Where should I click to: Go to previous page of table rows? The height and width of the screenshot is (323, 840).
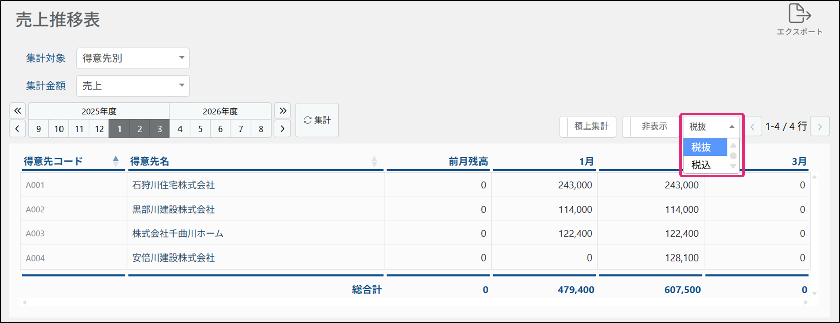(x=752, y=127)
